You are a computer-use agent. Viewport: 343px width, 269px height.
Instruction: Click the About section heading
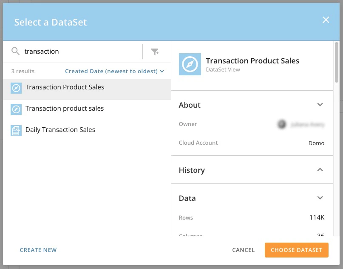click(190, 105)
